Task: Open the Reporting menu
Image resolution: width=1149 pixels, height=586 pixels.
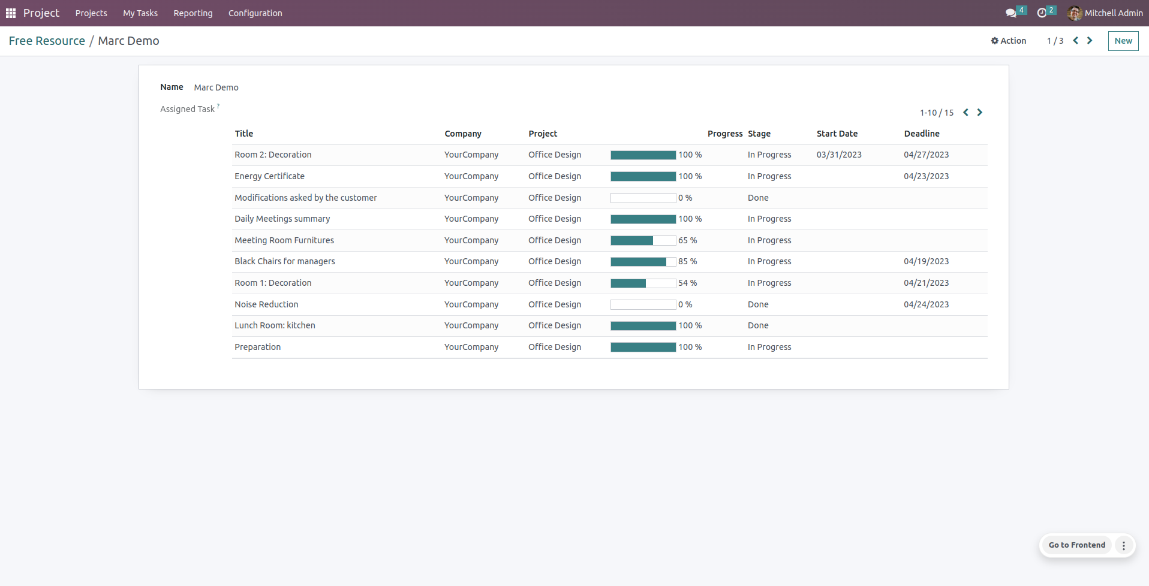Action: tap(192, 13)
